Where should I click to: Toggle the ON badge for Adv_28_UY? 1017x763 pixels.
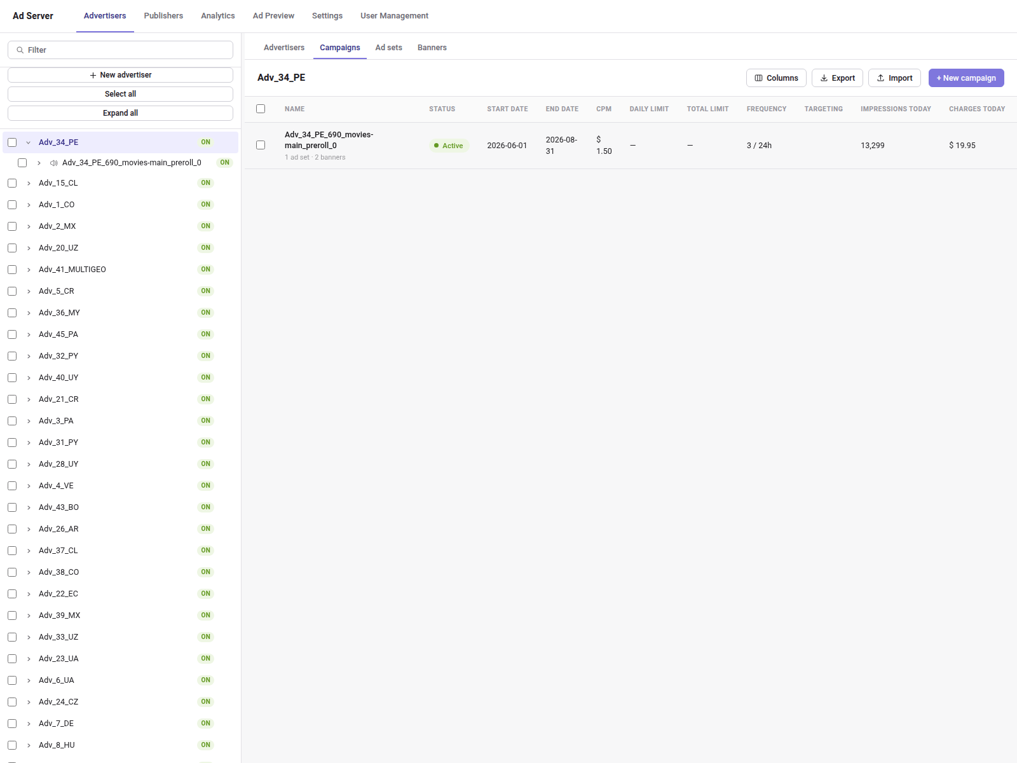click(x=205, y=464)
